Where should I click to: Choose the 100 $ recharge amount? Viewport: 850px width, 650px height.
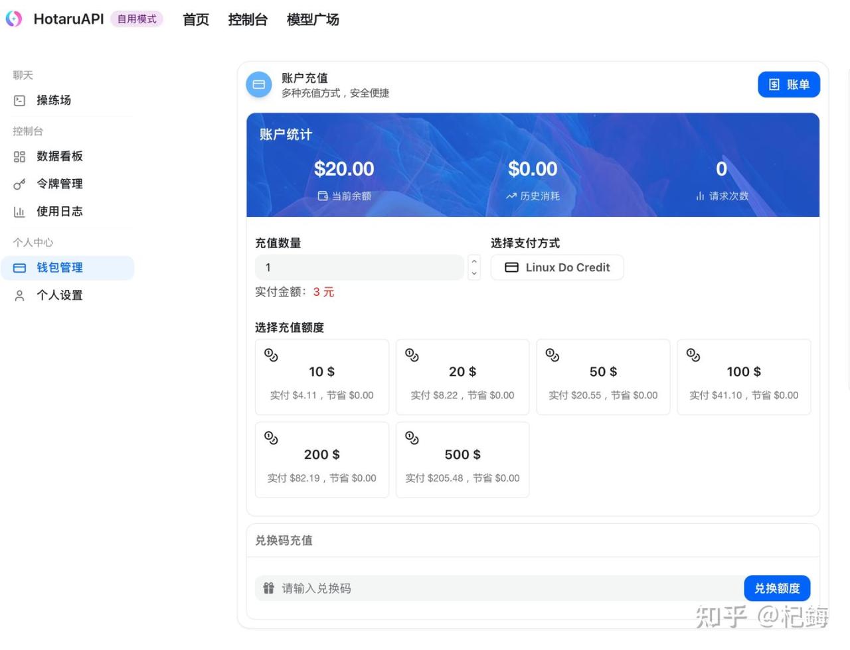(744, 377)
